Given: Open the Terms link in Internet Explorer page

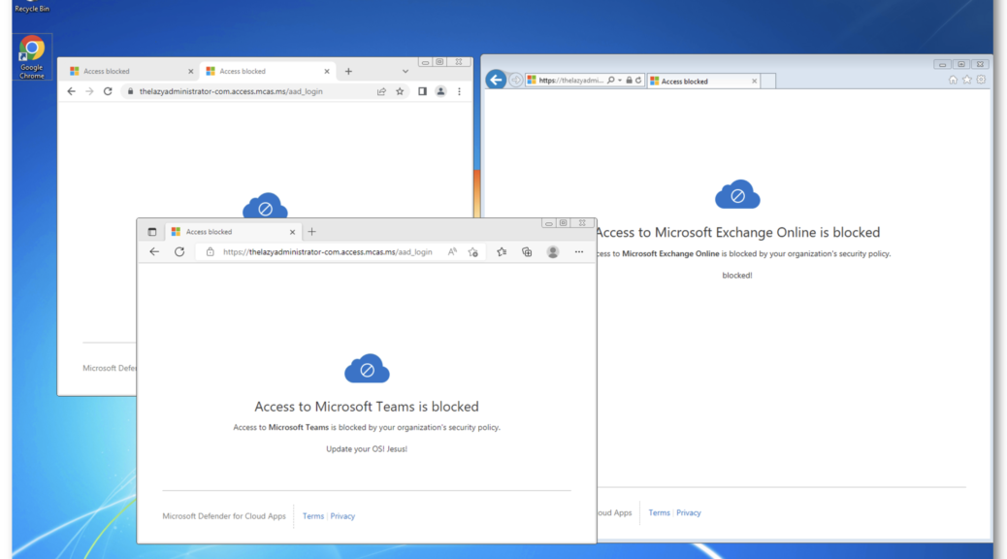Looking at the screenshot, I should click(x=659, y=512).
